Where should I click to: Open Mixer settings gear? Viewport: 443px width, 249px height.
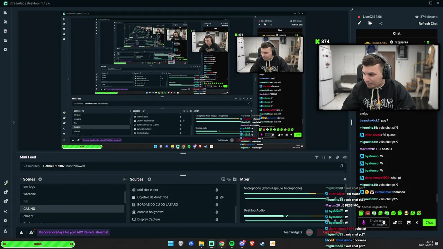[345, 179]
